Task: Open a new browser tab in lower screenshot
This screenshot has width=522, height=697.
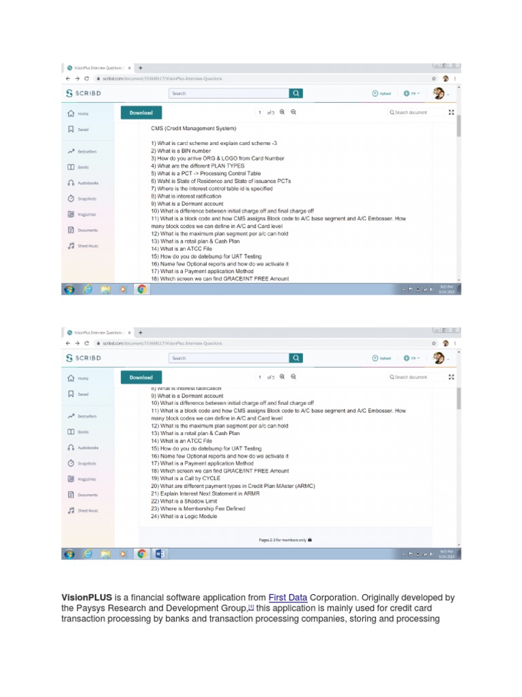Action: [141, 332]
